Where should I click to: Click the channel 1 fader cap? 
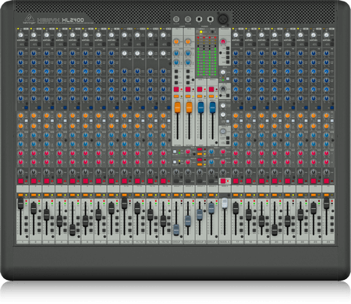click(x=20, y=203)
